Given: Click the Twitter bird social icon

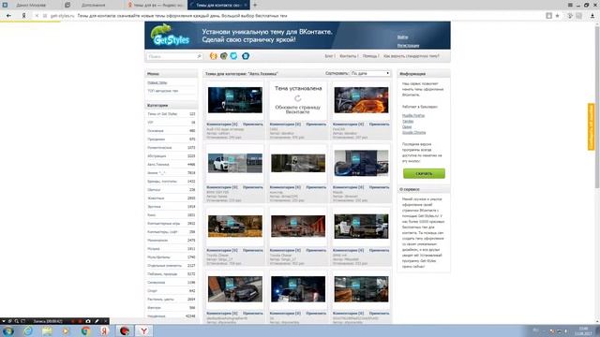Looking at the screenshot, I should [233, 56].
